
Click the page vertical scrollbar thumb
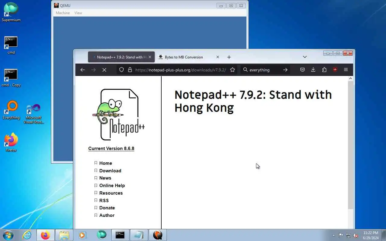coord(350,145)
